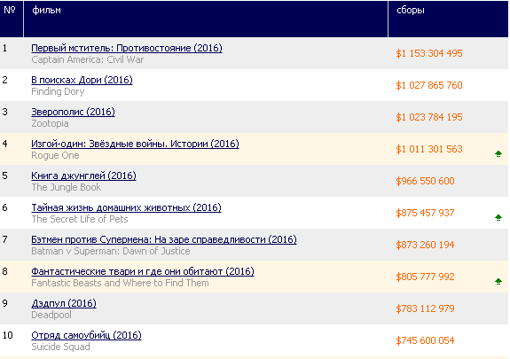Select the $966 550 600 gross value
The height and width of the screenshot is (359, 510).
coord(425,181)
